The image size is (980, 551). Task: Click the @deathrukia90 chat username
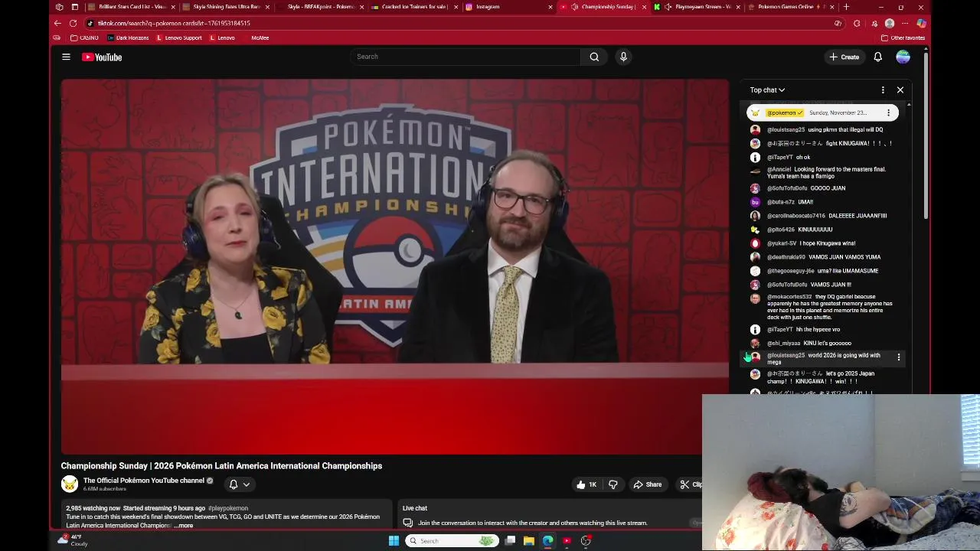click(x=786, y=257)
